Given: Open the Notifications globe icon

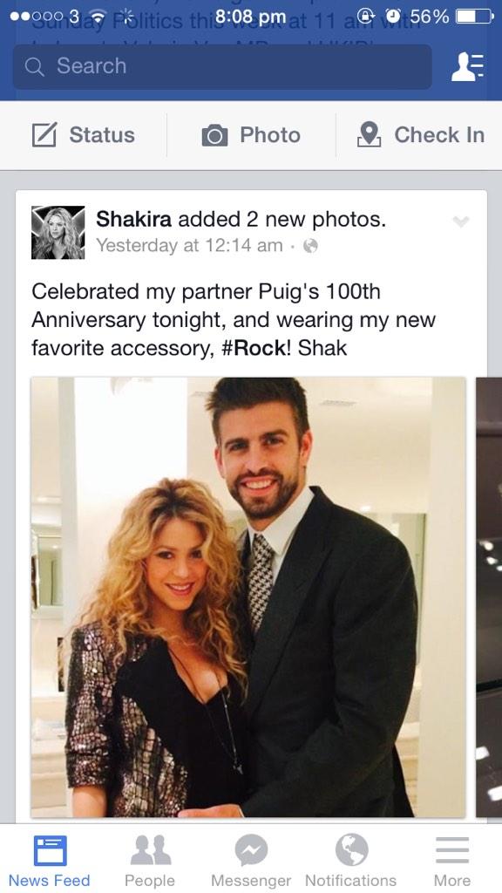Looking at the screenshot, I should coord(351,849).
